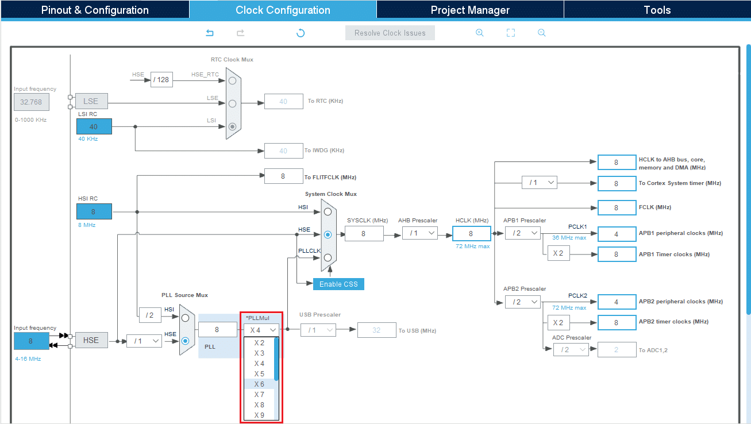751x424 pixels.
Task: Choose X 4 in PLLMul list
Action: click(x=259, y=363)
